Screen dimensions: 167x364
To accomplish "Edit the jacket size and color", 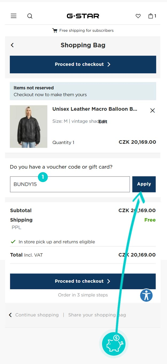I will (103, 122).
